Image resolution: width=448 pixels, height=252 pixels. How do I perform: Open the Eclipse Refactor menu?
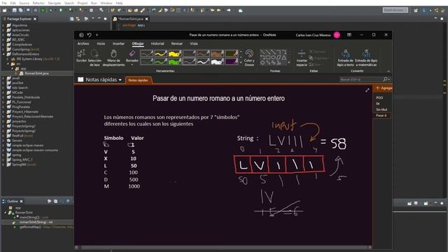point(38,3)
